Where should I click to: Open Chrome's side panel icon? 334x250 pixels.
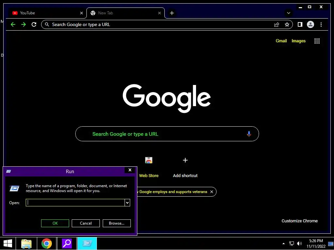(x=300, y=25)
